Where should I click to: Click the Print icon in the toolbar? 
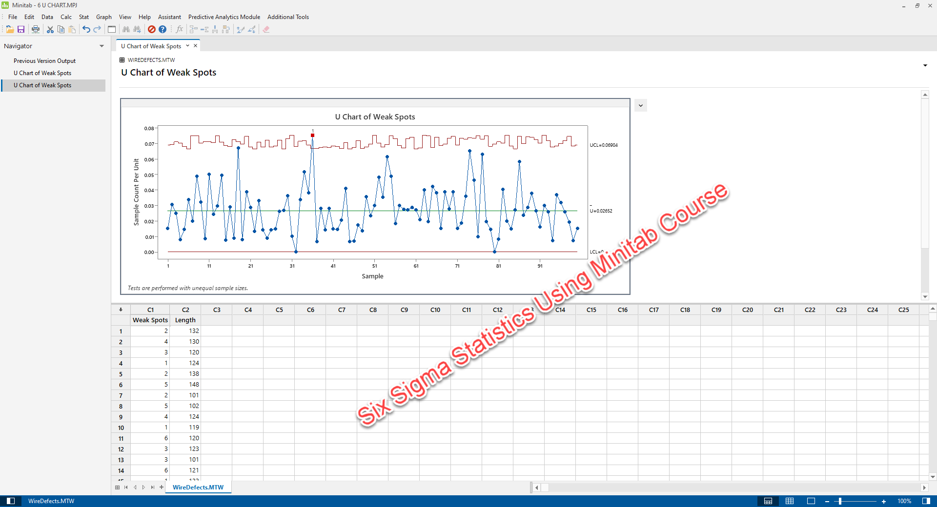click(36, 29)
